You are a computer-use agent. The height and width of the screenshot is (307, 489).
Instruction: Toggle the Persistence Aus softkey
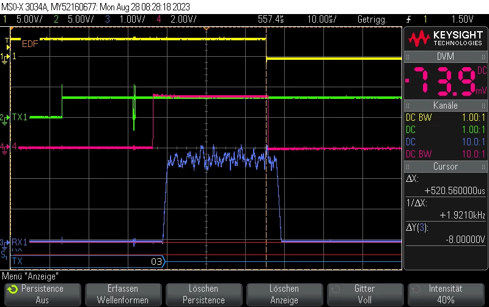(x=42, y=294)
